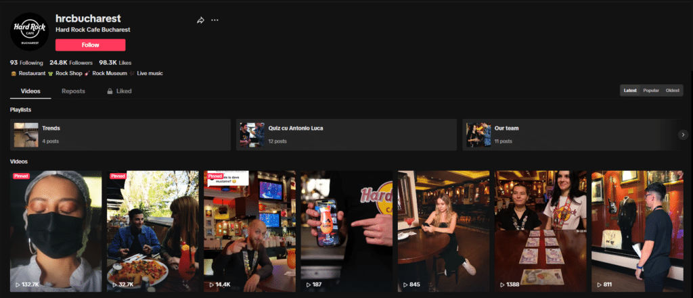Click the play icon beside 14.4K
Screen dimensions: 693x298
(212, 284)
